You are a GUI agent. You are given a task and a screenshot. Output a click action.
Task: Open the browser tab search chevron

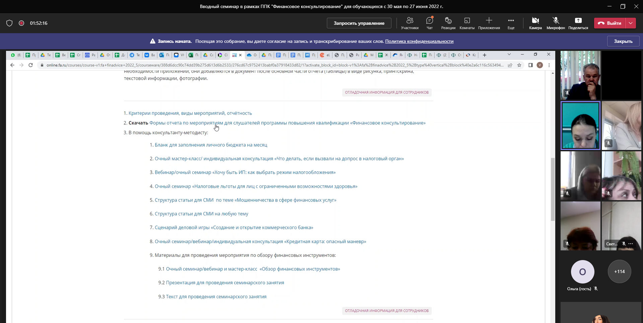coord(509,55)
